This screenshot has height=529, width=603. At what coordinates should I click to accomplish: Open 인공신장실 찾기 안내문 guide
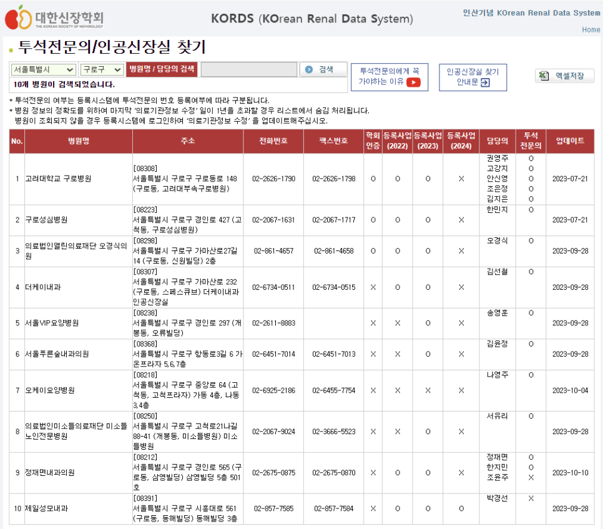coord(473,77)
